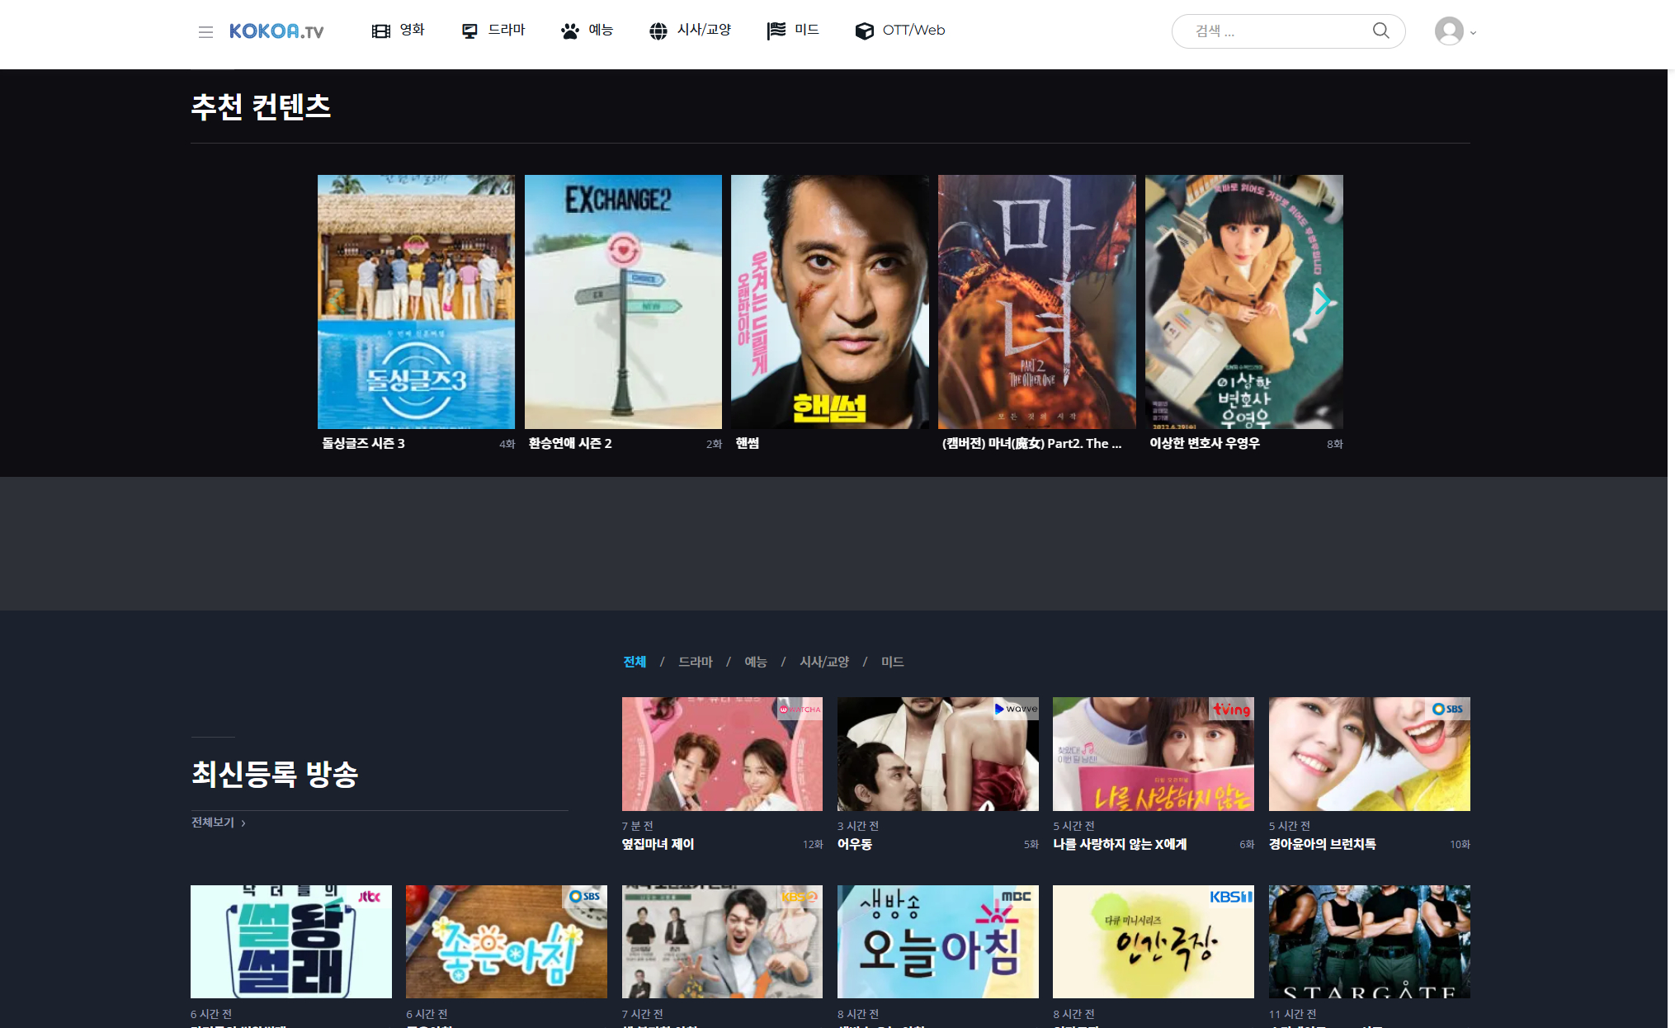Select the 시사/교양 filter tab
This screenshot has width=1675, height=1028.
824,662
